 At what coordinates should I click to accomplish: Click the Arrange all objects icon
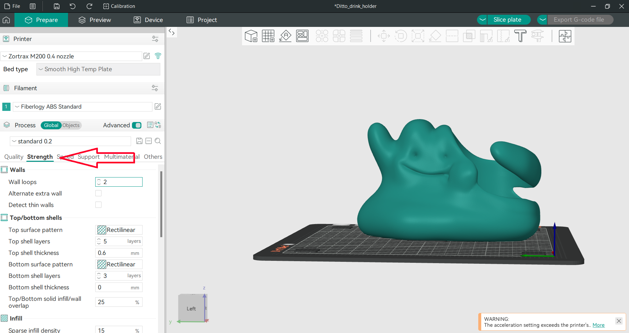[302, 36]
